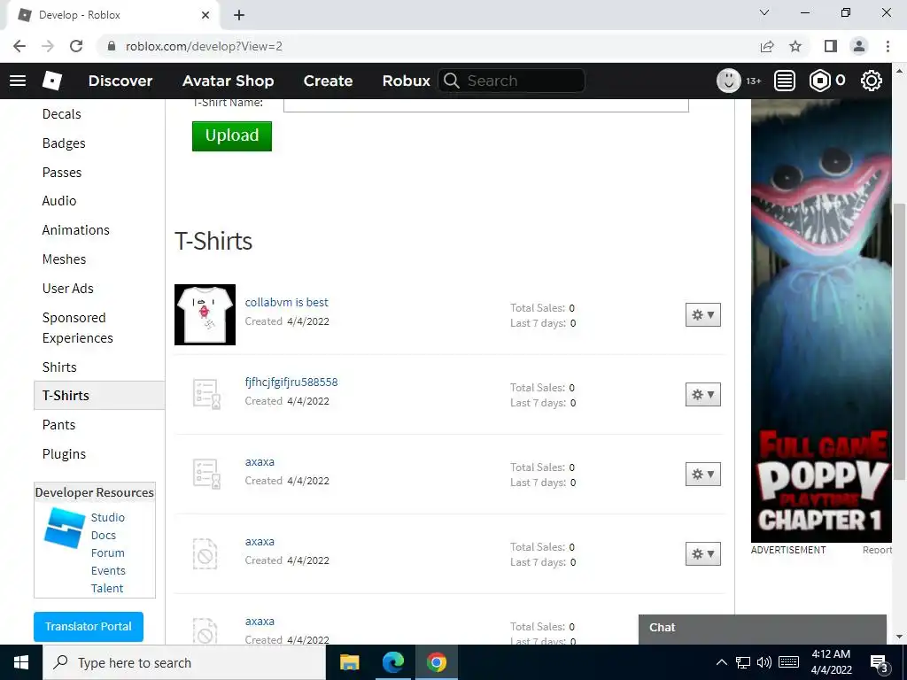Open the Talent developer resource link

pyautogui.click(x=107, y=588)
